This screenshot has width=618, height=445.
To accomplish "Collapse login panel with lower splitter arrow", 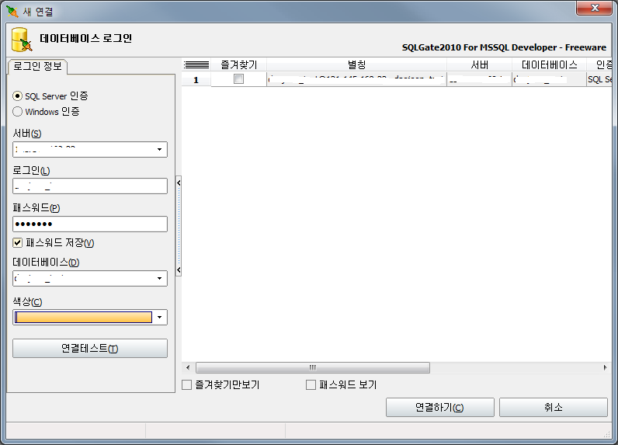I will [179, 270].
